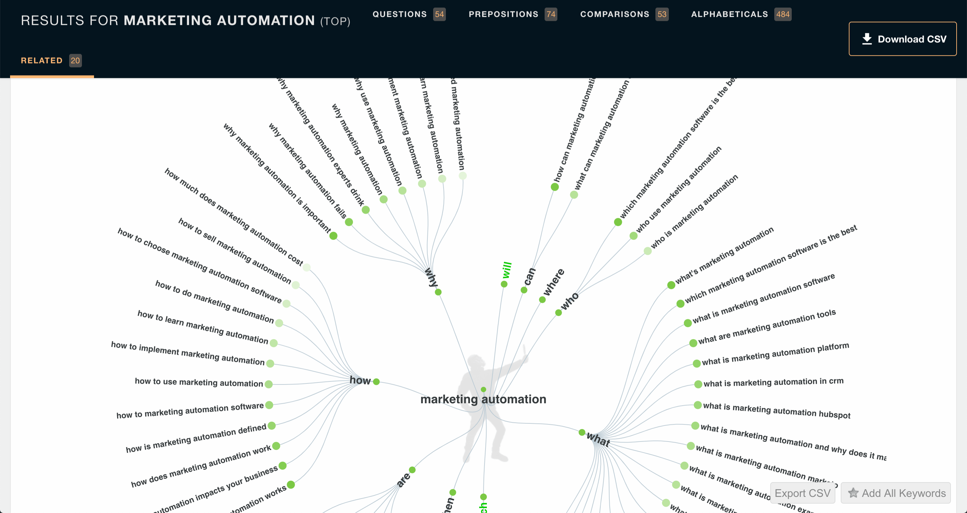Click 'what is marketing automation platform'
Image resolution: width=967 pixels, height=513 pixels.
pos(776,354)
